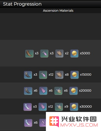Click the pink pouch icon in x30000 row

(x=43, y=107)
